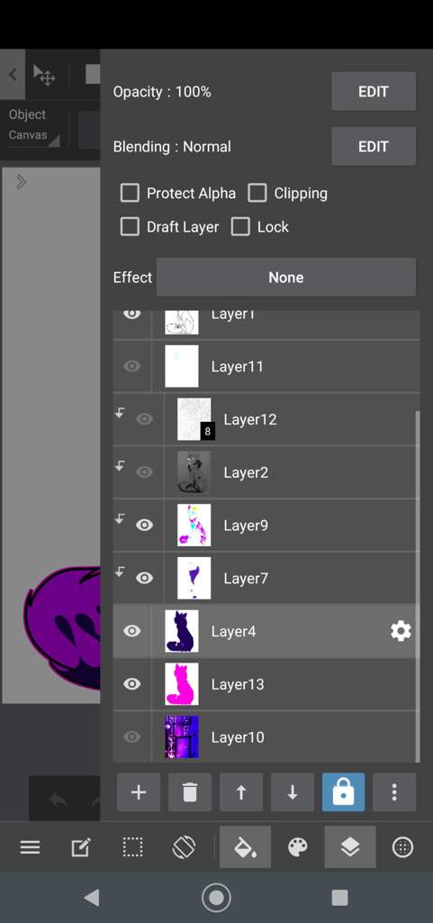This screenshot has height=923, width=433.
Task: Open the hamburger main menu
Action: 30,847
